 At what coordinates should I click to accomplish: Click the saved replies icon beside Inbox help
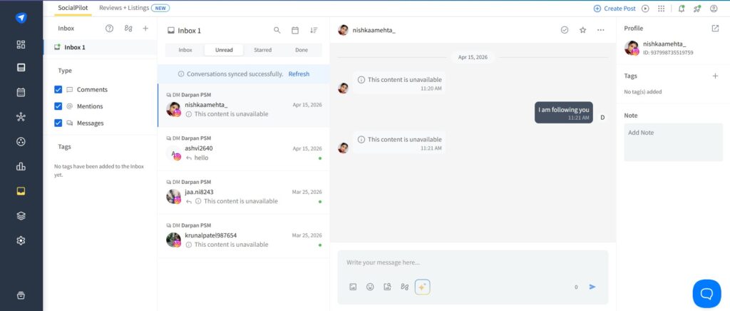coord(128,29)
